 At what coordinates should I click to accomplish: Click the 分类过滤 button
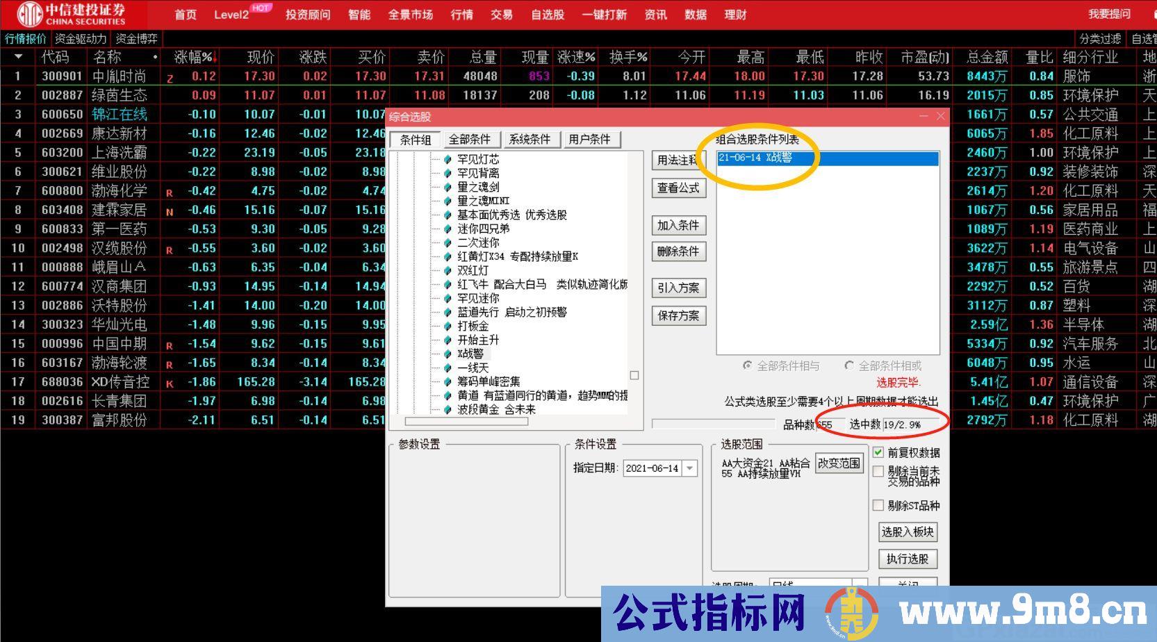tap(1100, 39)
